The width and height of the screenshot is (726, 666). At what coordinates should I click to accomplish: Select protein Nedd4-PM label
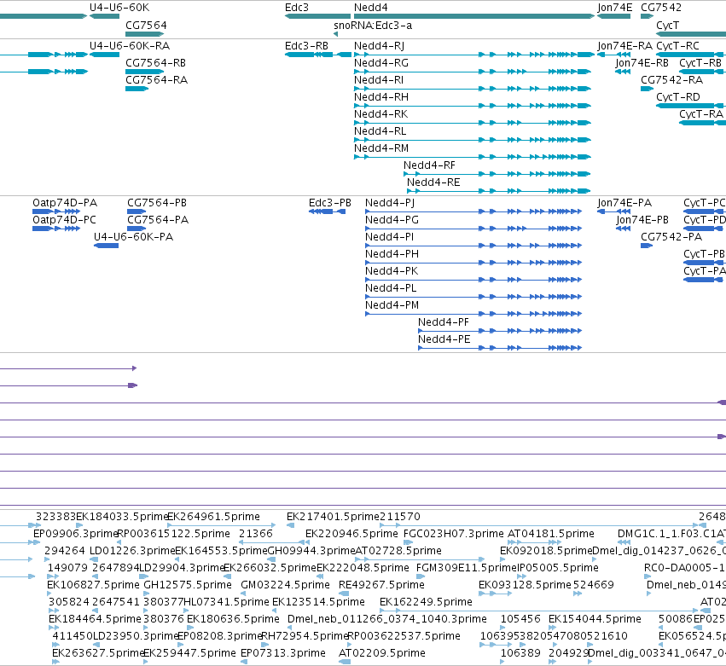click(392, 305)
